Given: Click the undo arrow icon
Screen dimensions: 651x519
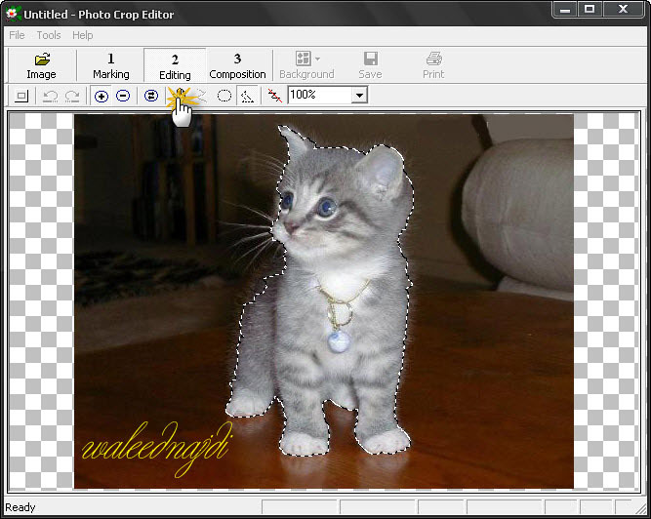Looking at the screenshot, I should [52, 96].
